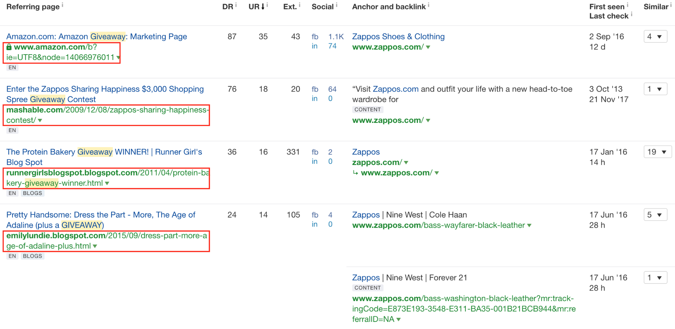Open Amazon Giveaway Marketing Page title
Image resolution: width=675 pixels, height=329 pixels.
coord(97,36)
